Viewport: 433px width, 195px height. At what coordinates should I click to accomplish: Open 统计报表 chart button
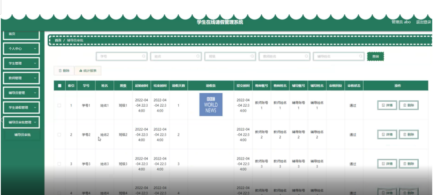click(x=88, y=71)
